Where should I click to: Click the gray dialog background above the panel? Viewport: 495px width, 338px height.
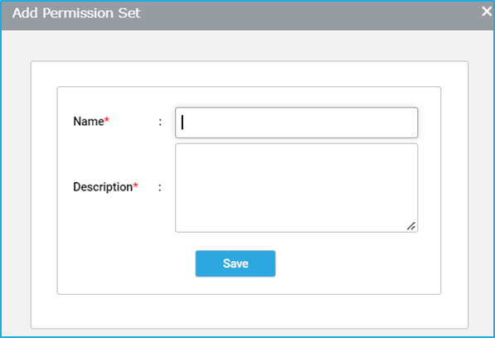(x=247, y=46)
